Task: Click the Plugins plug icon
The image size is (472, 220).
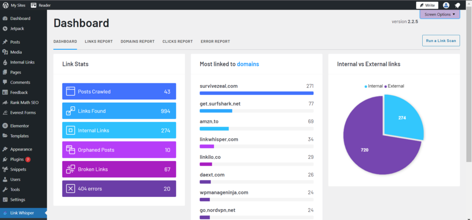Action: pos(5,159)
